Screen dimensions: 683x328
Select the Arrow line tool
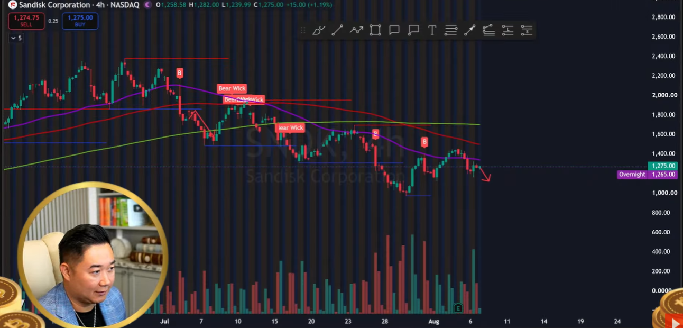pos(469,30)
